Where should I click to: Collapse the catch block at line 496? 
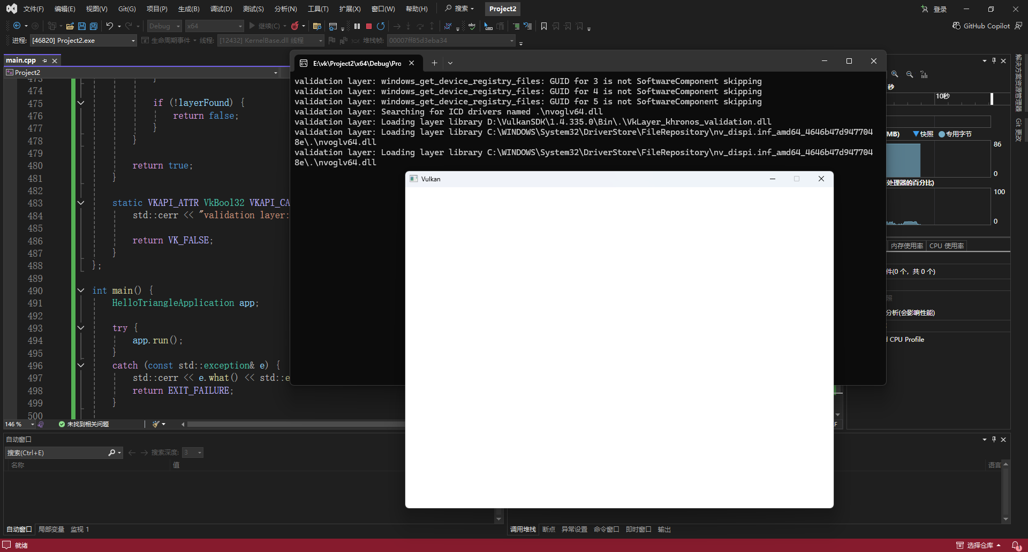(81, 365)
